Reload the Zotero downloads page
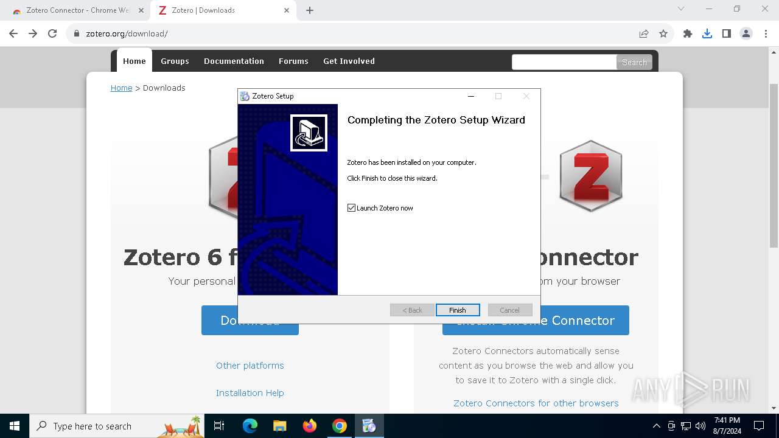779x438 pixels. pyautogui.click(x=52, y=33)
